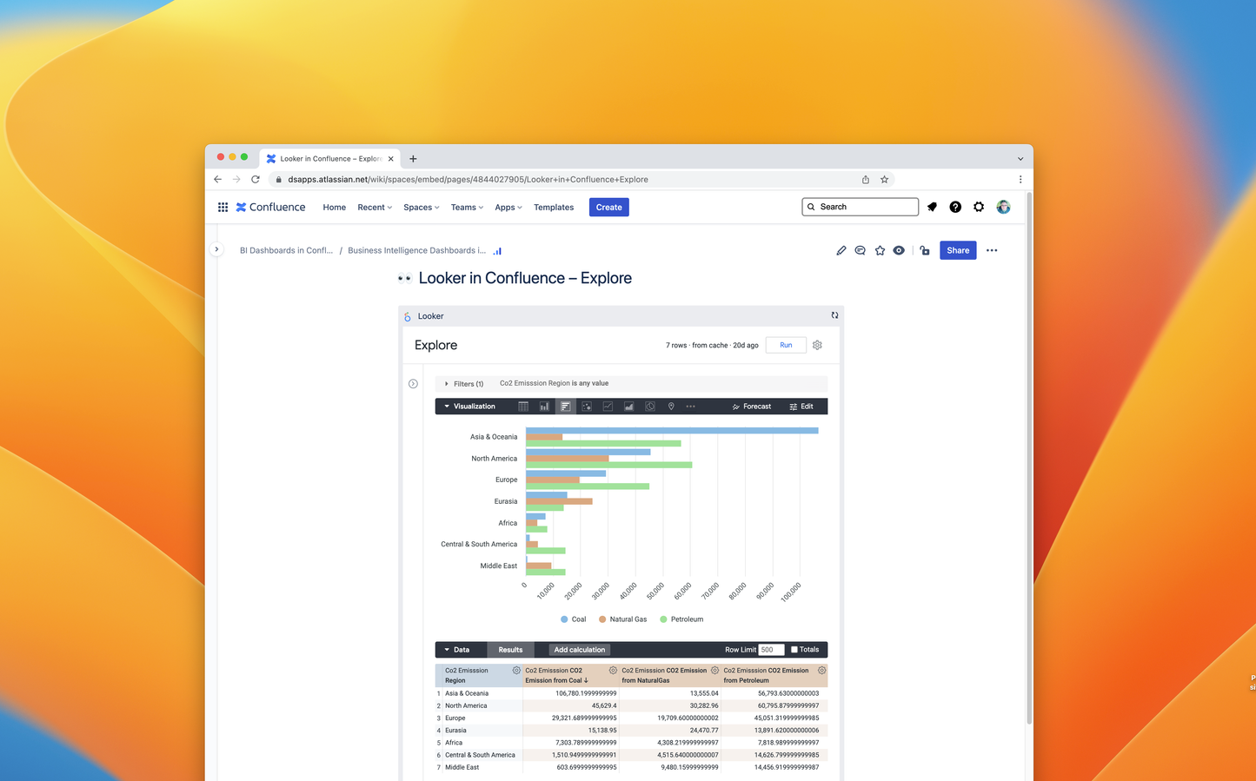The image size is (1256, 781).
Task: Open the user profile avatar
Action: [x=1003, y=207]
